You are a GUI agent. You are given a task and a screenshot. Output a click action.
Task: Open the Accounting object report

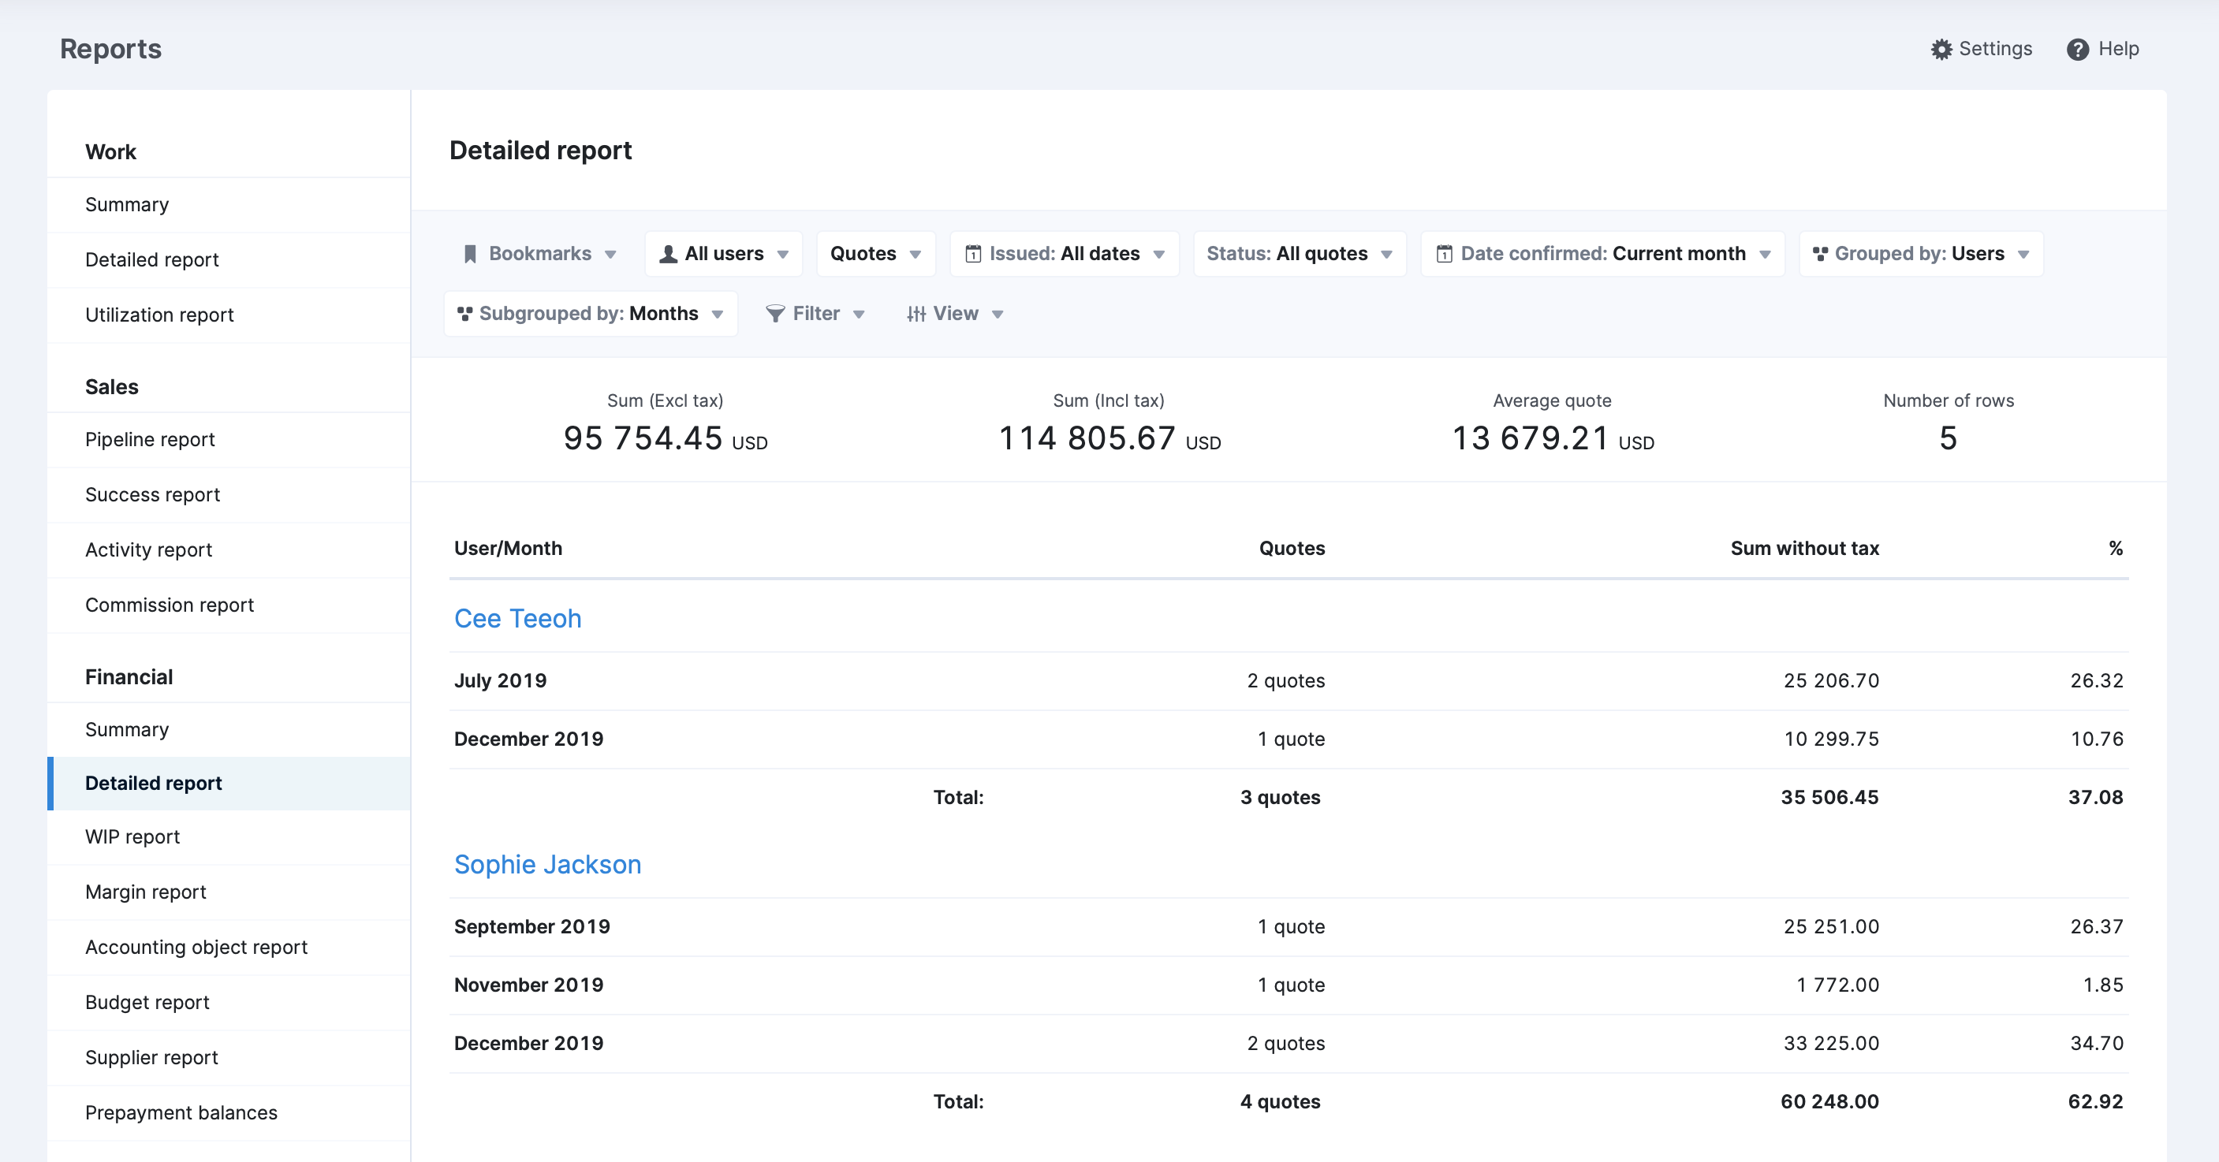pos(229,948)
